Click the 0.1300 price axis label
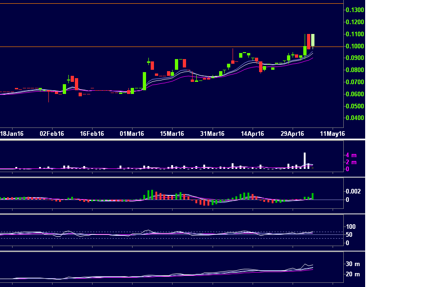434x287 pixels. 355,10
